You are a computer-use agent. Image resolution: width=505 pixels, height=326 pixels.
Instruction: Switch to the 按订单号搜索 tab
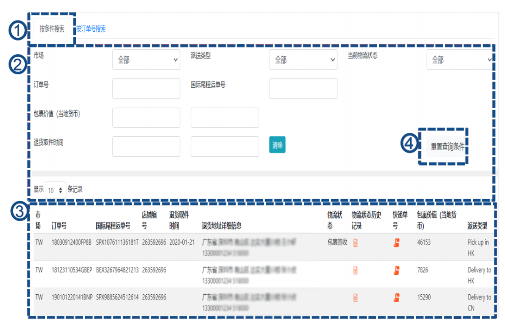coord(92,28)
